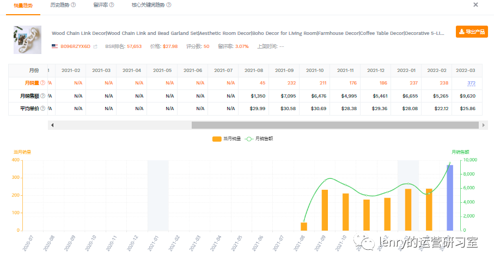Click help icon beside 留评率 tab
494x265 pixels.
pyautogui.click(x=112, y=5)
